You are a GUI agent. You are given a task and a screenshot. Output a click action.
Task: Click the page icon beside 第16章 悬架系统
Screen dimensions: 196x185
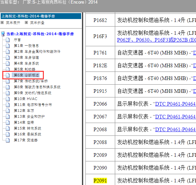[8, 134]
